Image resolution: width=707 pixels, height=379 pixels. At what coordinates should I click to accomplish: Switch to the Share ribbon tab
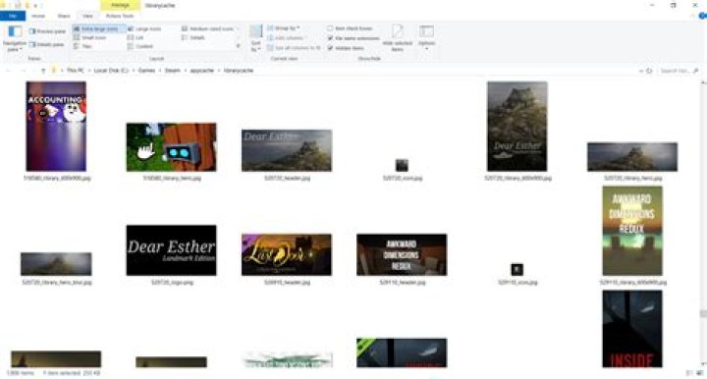[64, 16]
